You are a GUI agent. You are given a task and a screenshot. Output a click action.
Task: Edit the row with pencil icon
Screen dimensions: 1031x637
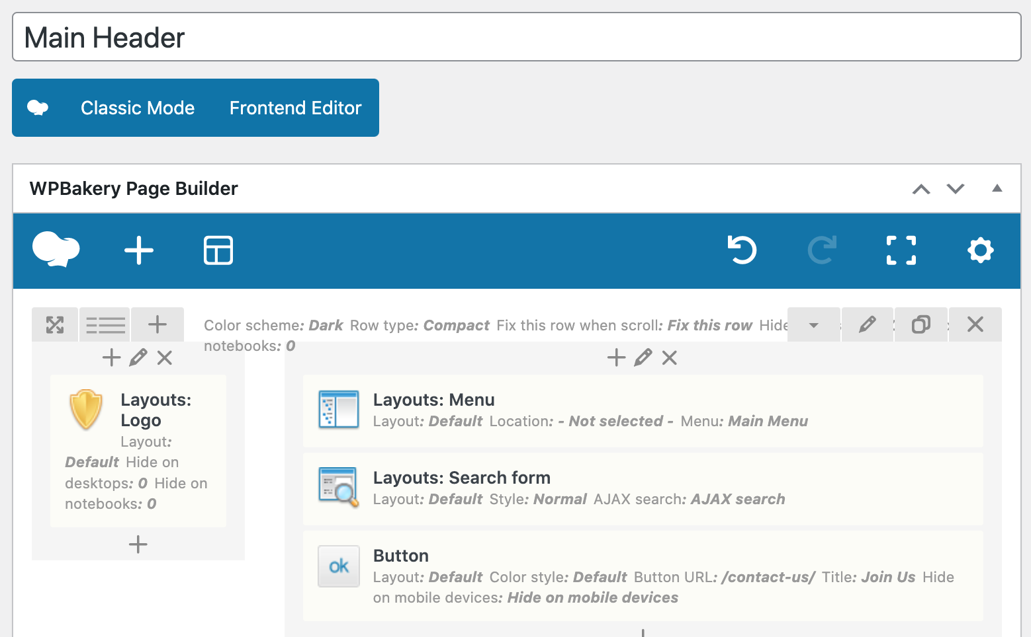pyautogui.click(x=868, y=324)
